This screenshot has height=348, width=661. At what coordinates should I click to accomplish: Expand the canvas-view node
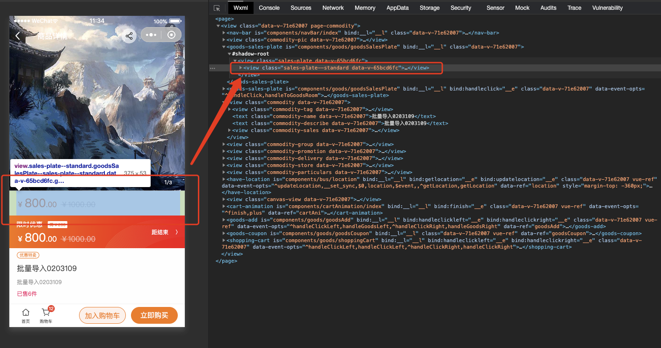224,200
